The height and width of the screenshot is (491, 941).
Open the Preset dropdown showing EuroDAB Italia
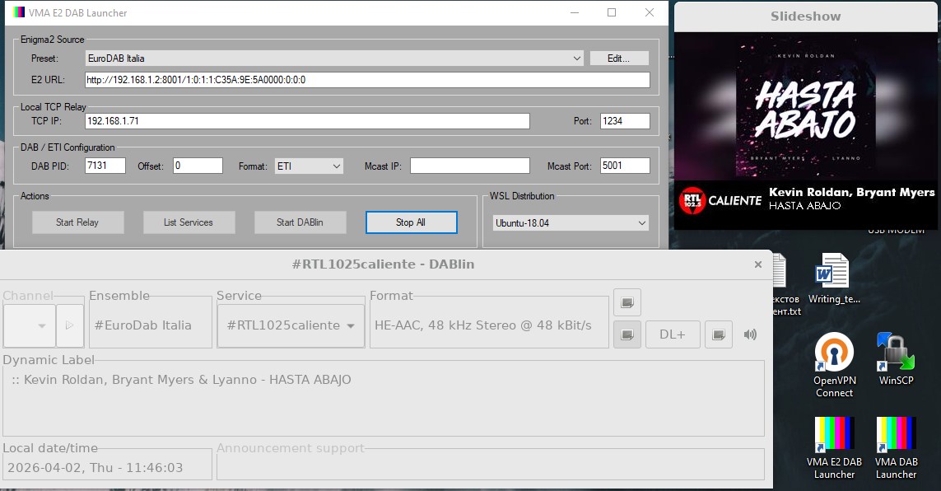click(334, 58)
